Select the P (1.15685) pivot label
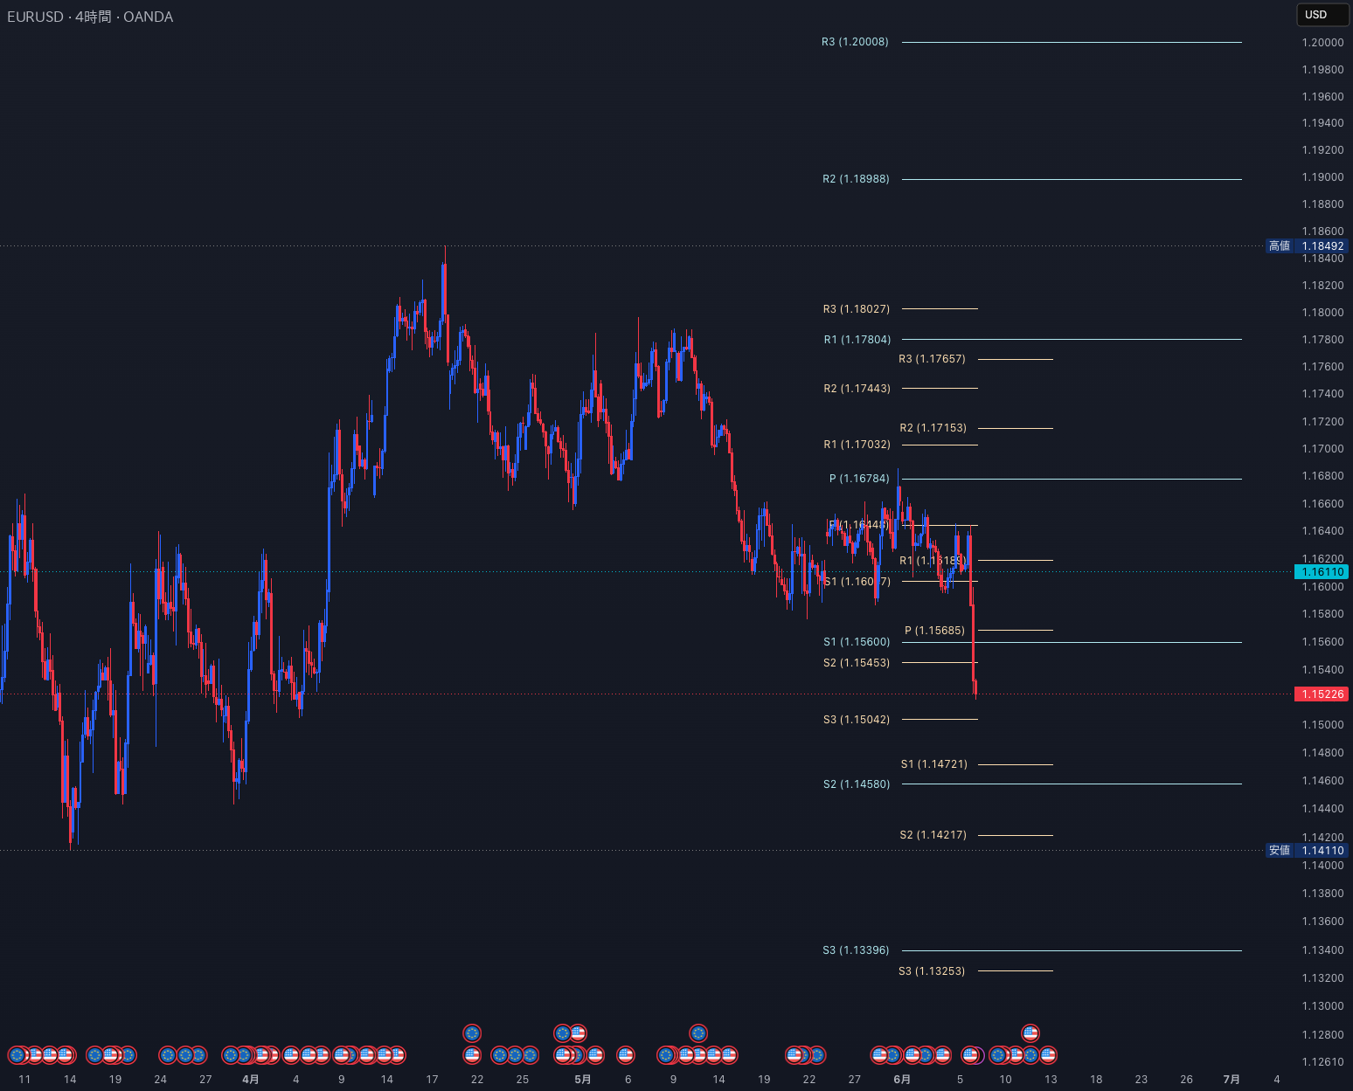Image resolution: width=1353 pixels, height=1091 pixels. click(x=935, y=631)
